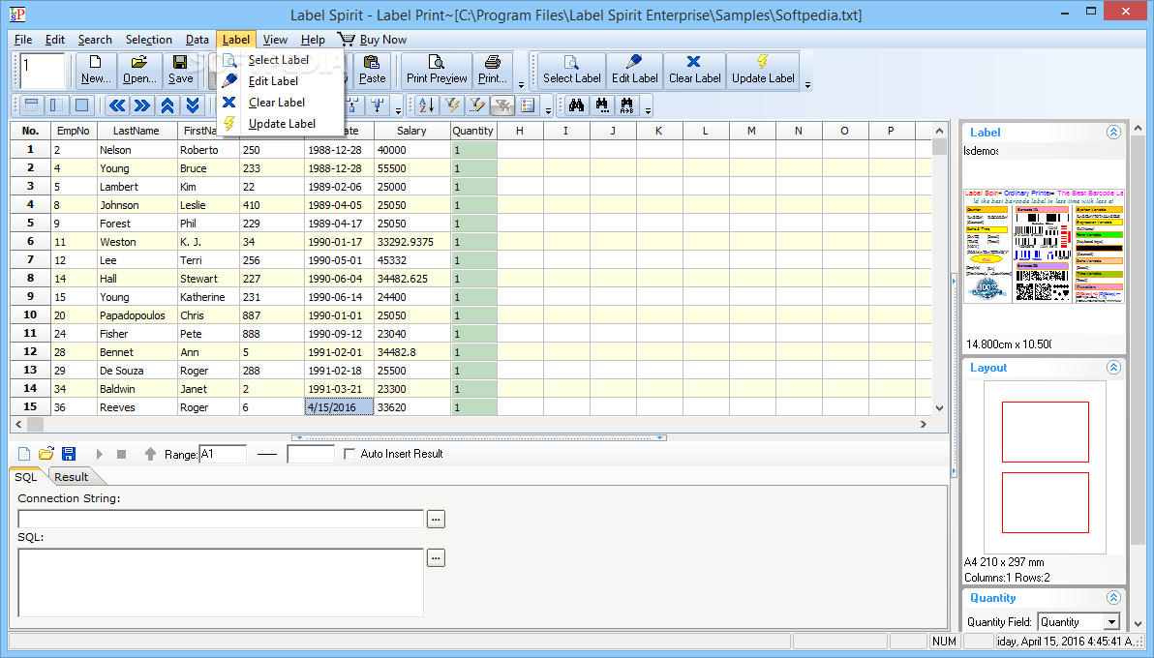Choose Clear Label from Label menu
1154x658 pixels.
point(277,103)
